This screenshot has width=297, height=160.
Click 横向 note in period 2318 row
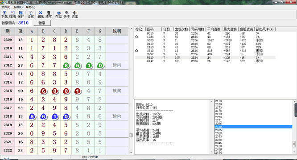pyautogui.click(x=117, y=116)
